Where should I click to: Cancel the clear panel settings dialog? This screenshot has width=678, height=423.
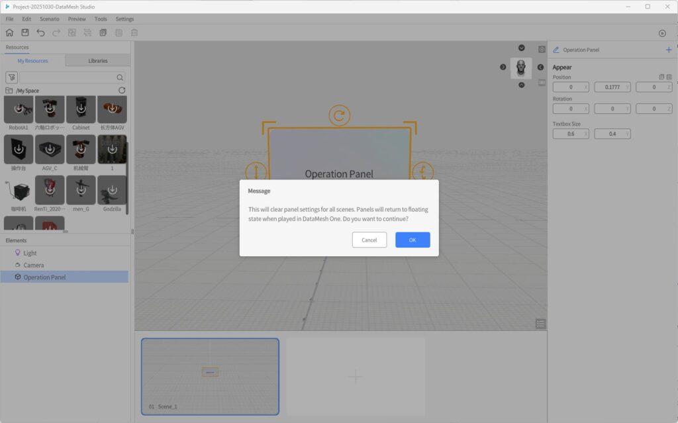point(369,240)
